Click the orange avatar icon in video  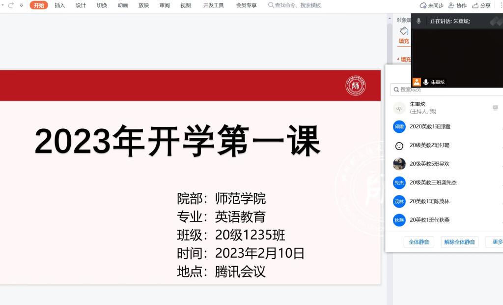point(417,82)
